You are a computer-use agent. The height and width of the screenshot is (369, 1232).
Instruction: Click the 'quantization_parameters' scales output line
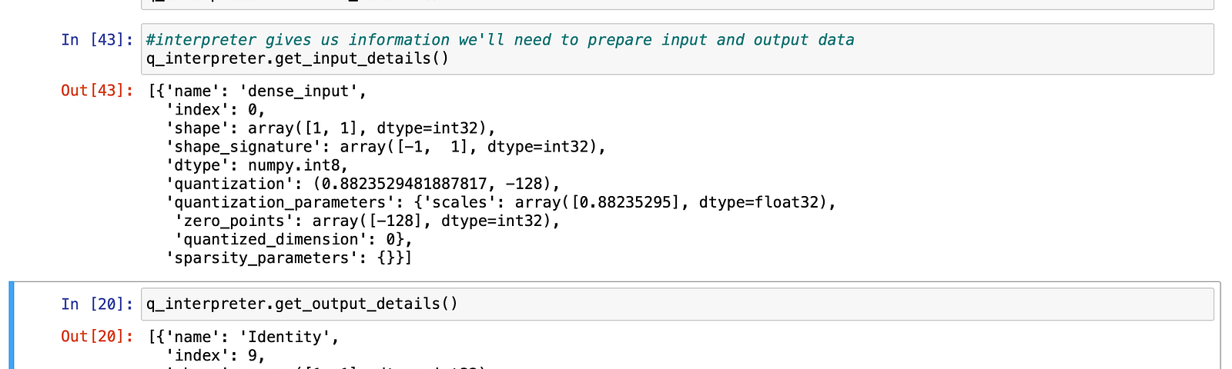point(500,202)
